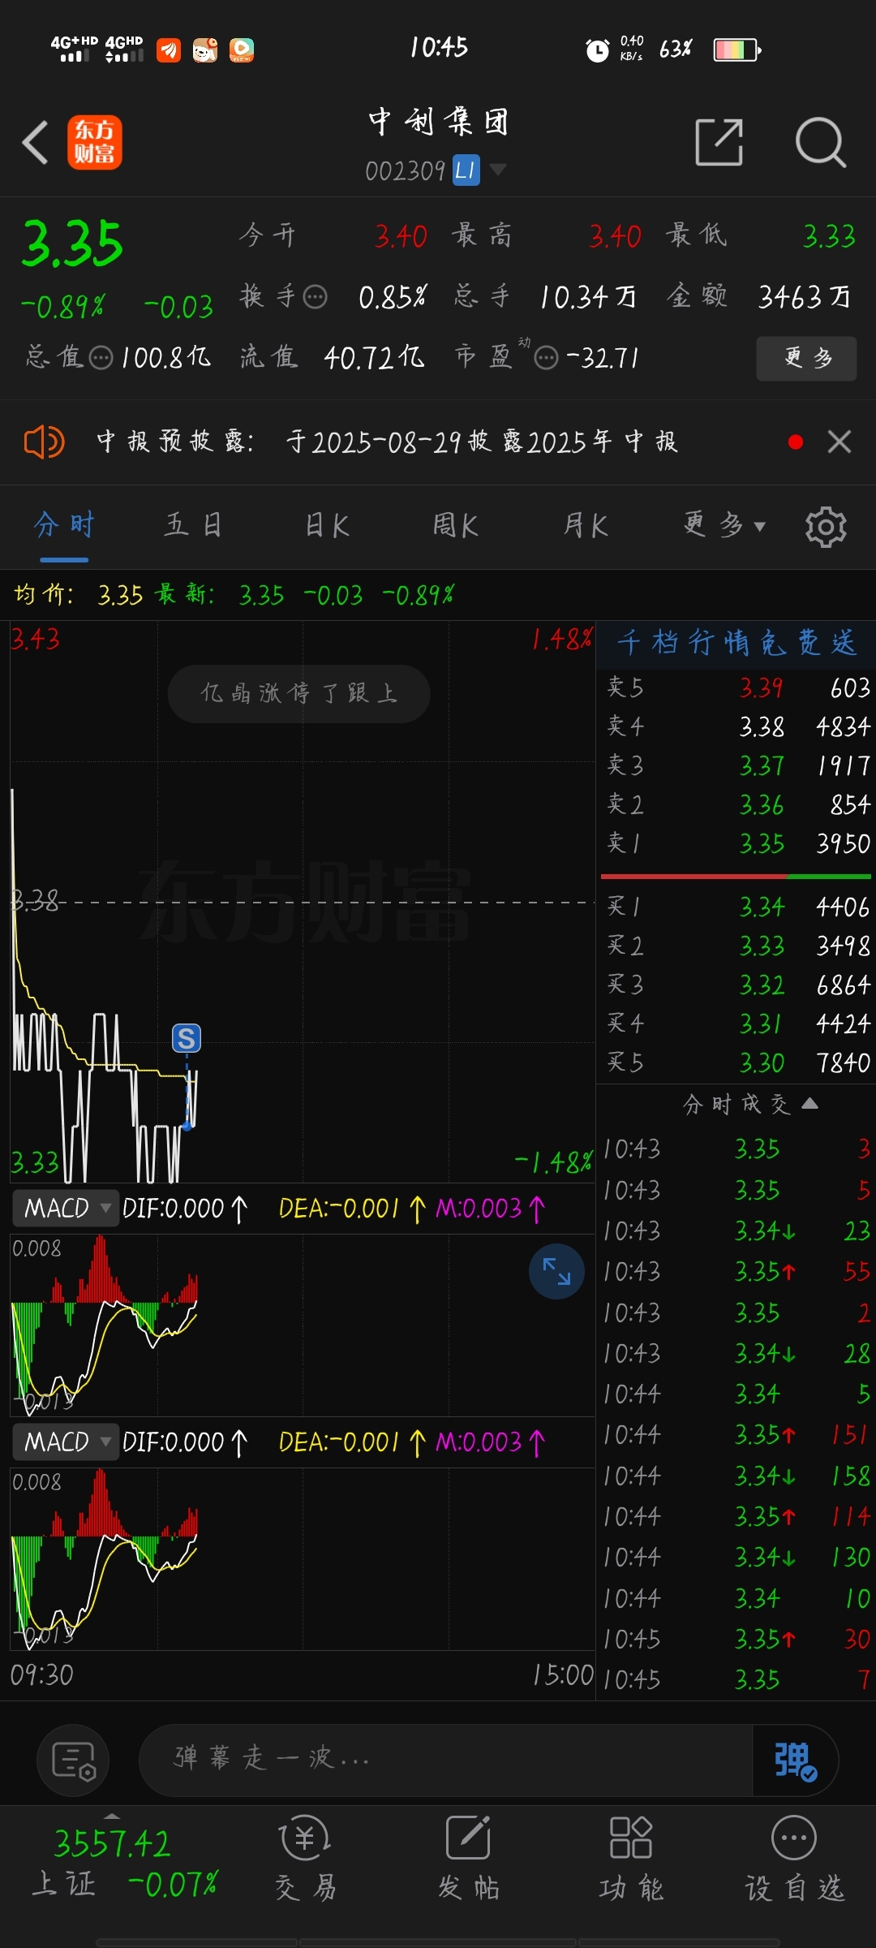Switch to the 五日 tab
Viewport: 876px width, 1948px height.
tap(193, 525)
